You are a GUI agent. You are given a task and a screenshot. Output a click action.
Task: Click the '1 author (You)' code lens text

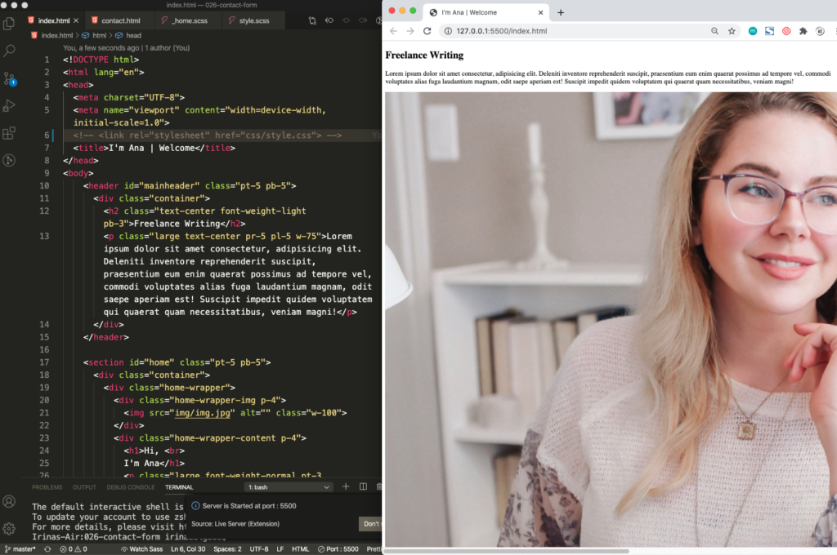coord(167,48)
